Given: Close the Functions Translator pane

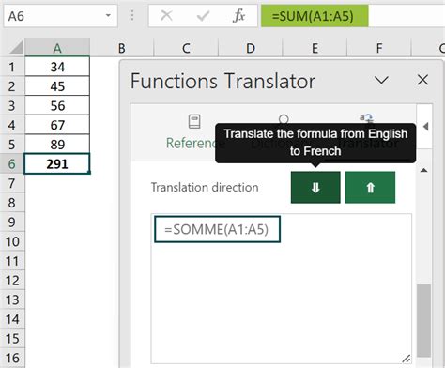Looking at the screenshot, I should coord(422,80).
